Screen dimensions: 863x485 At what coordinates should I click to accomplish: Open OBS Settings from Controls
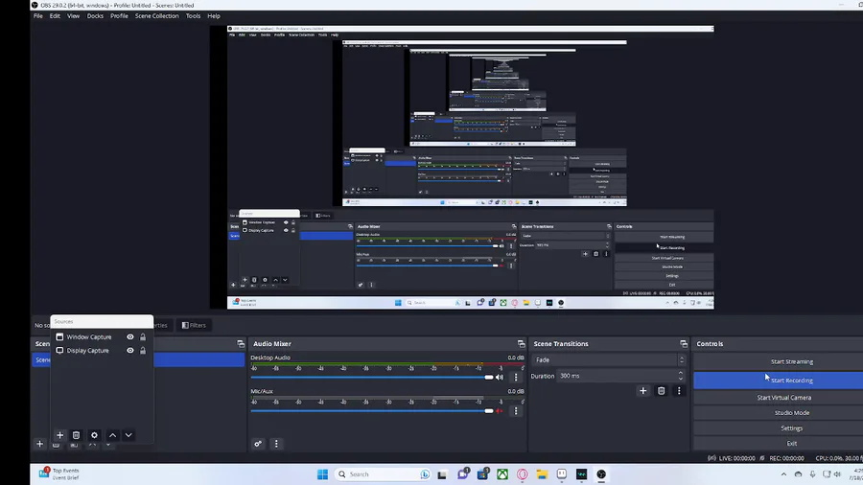(x=779, y=427)
